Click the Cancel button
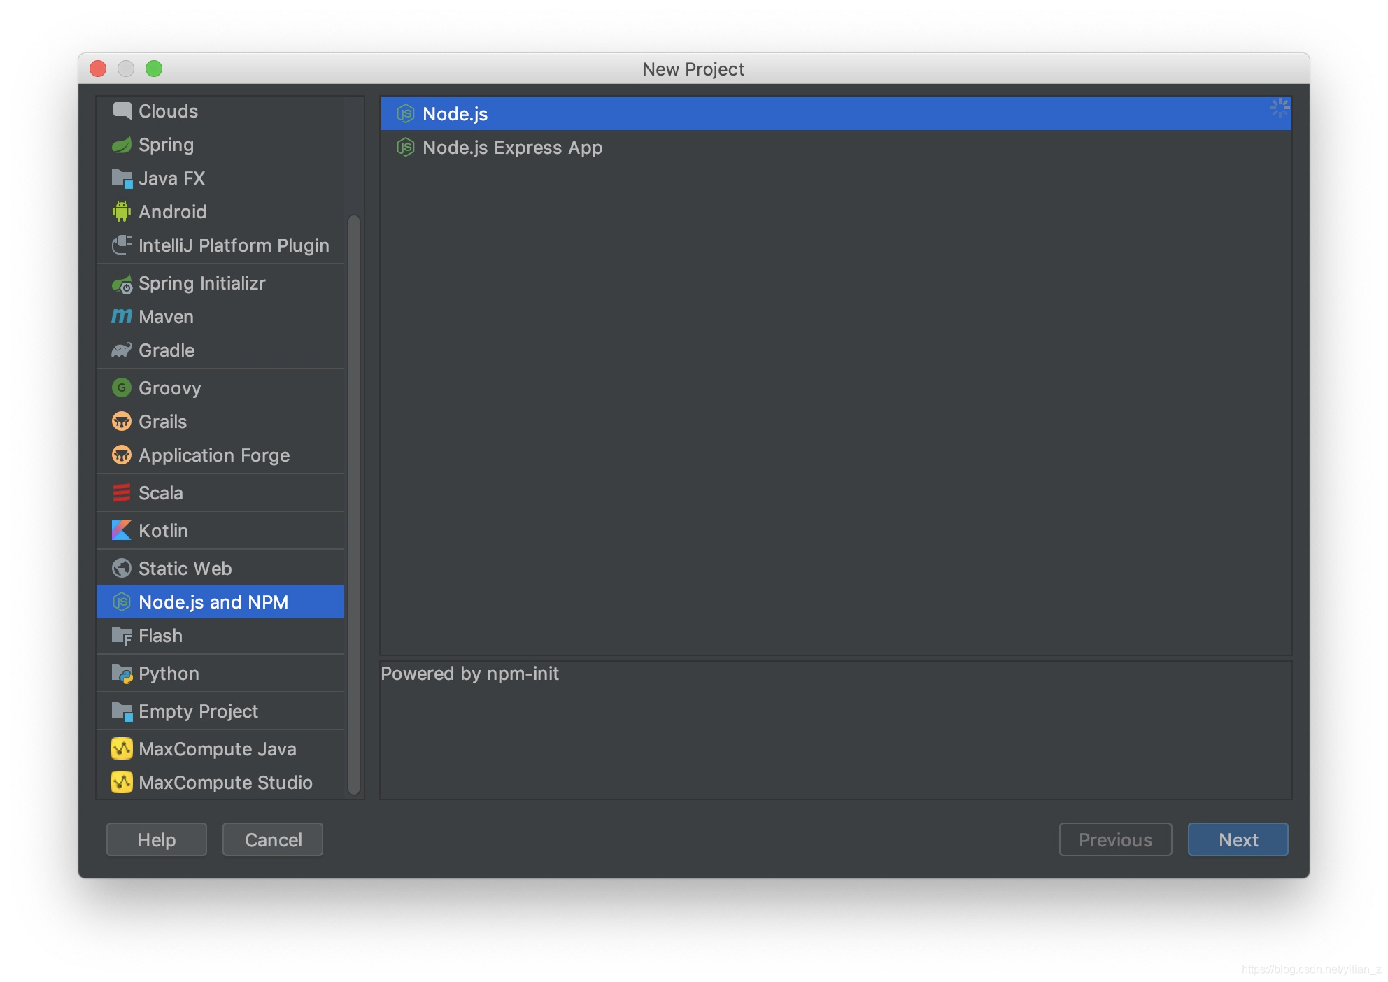Screen dimensions: 1388x982 pyautogui.click(x=273, y=839)
